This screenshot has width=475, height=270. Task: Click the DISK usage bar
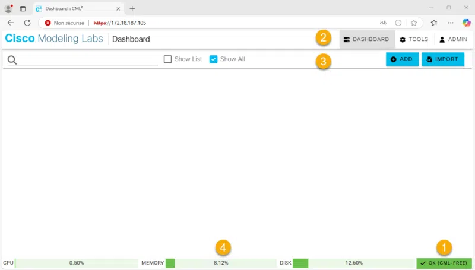coord(353,263)
